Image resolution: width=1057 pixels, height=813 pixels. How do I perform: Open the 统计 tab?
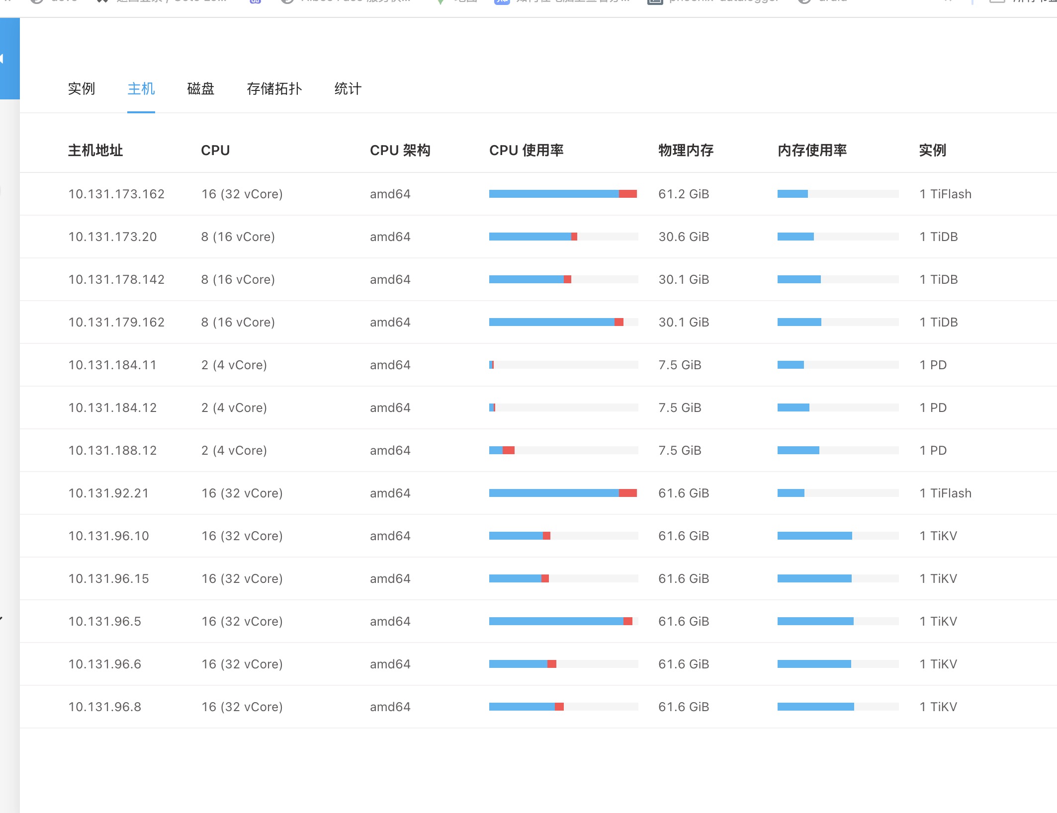coord(348,89)
